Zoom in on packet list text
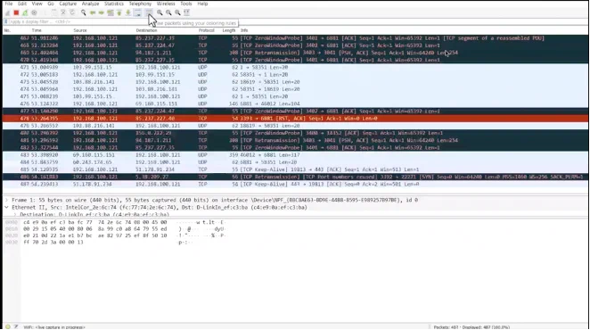This screenshot has width=590, height=330. click(160, 12)
